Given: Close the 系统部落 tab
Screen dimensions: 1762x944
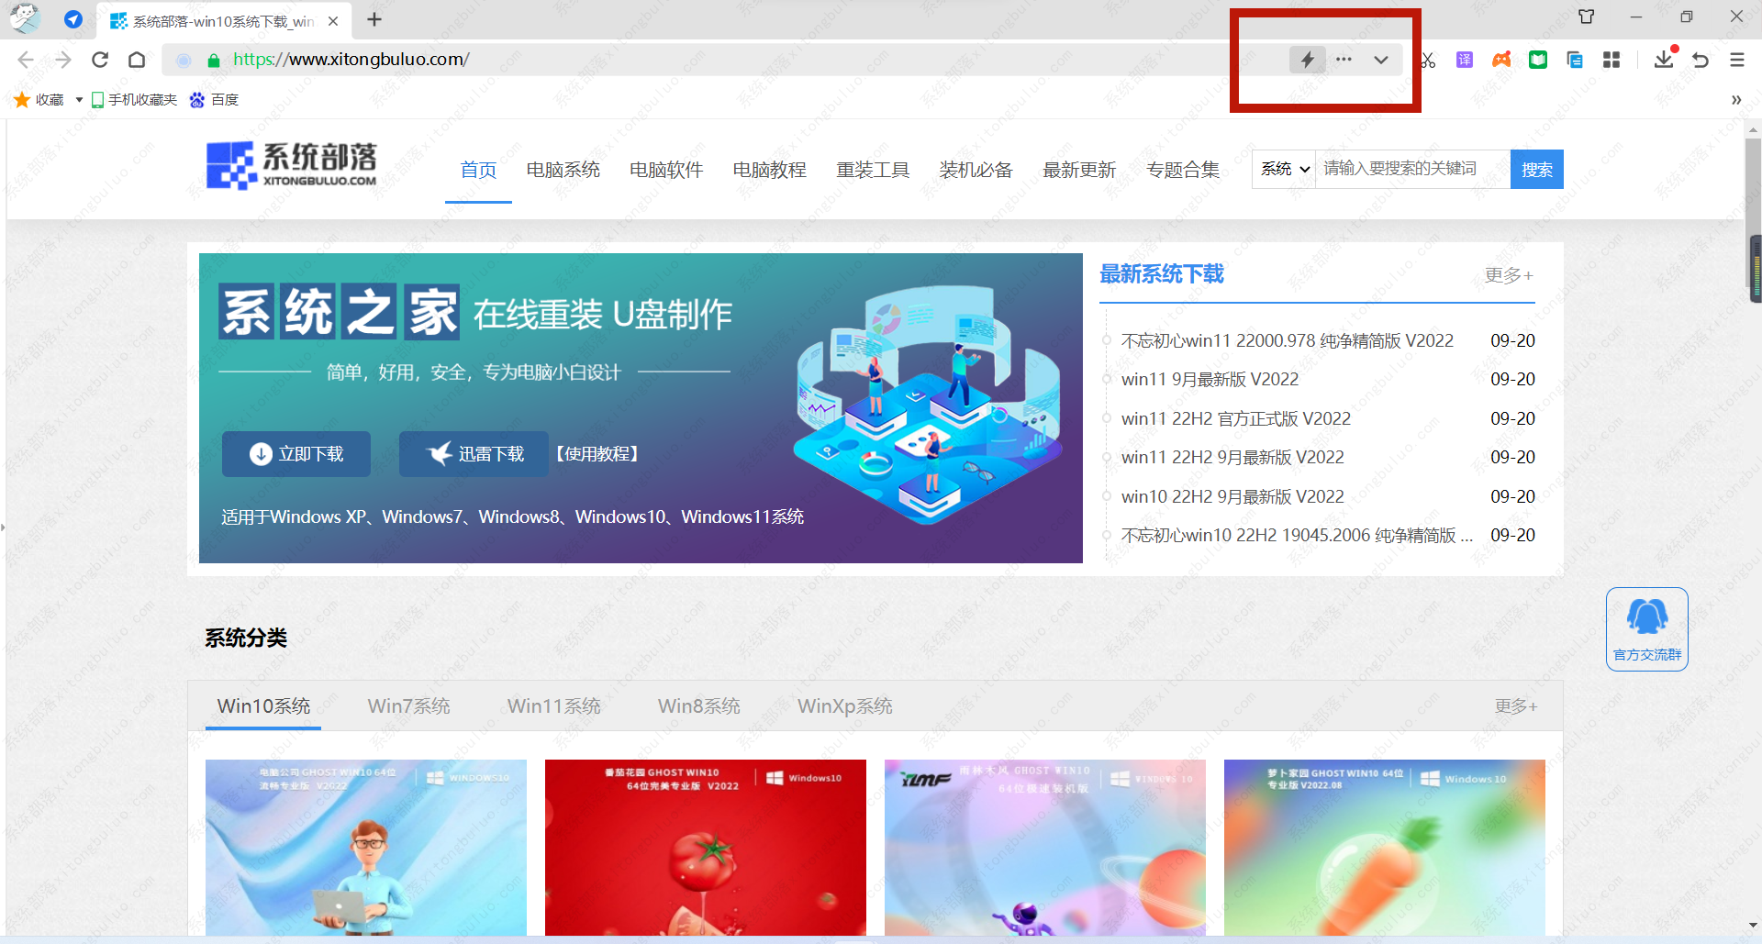Looking at the screenshot, I should point(333,21).
